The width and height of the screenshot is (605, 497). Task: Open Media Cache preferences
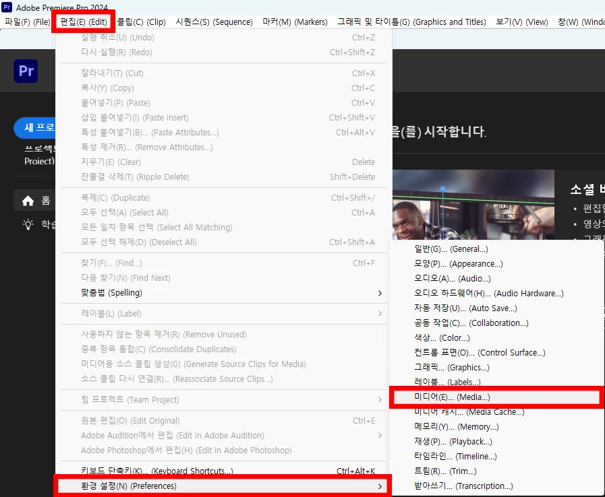(496, 412)
